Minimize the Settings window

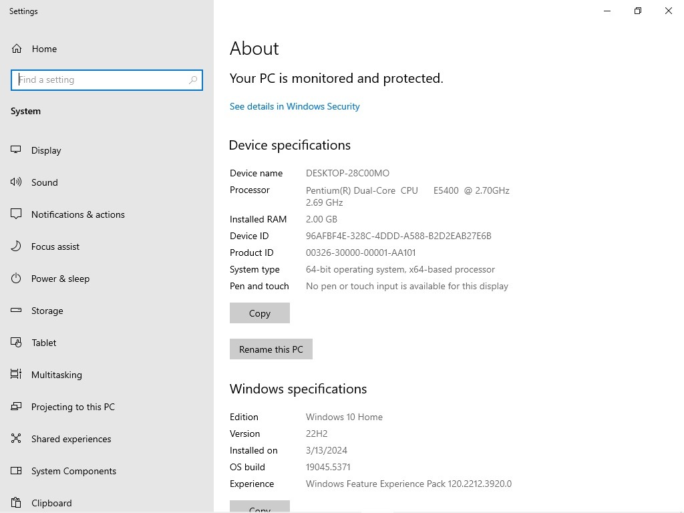point(607,11)
